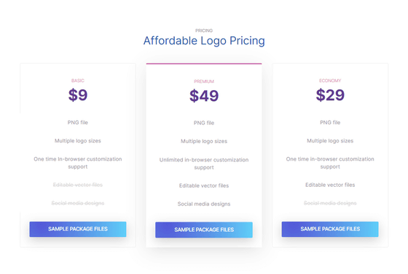Click struck-through Social media designs in Economy
Viewport: 408px width, 274px height.
330,203
